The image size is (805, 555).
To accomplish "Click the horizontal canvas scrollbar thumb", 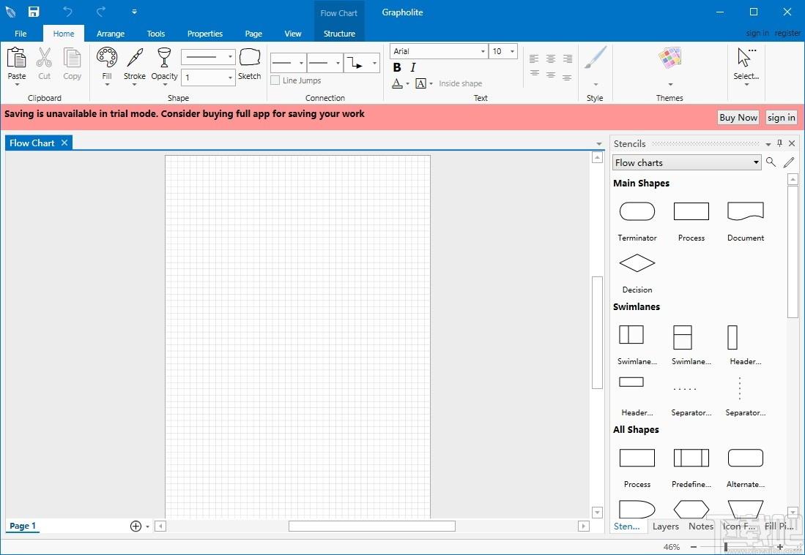I will tap(371, 526).
